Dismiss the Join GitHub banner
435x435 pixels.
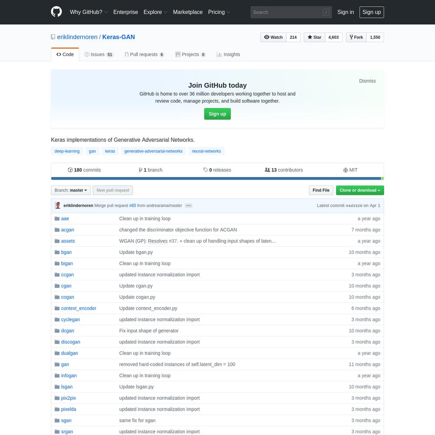(x=367, y=81)
